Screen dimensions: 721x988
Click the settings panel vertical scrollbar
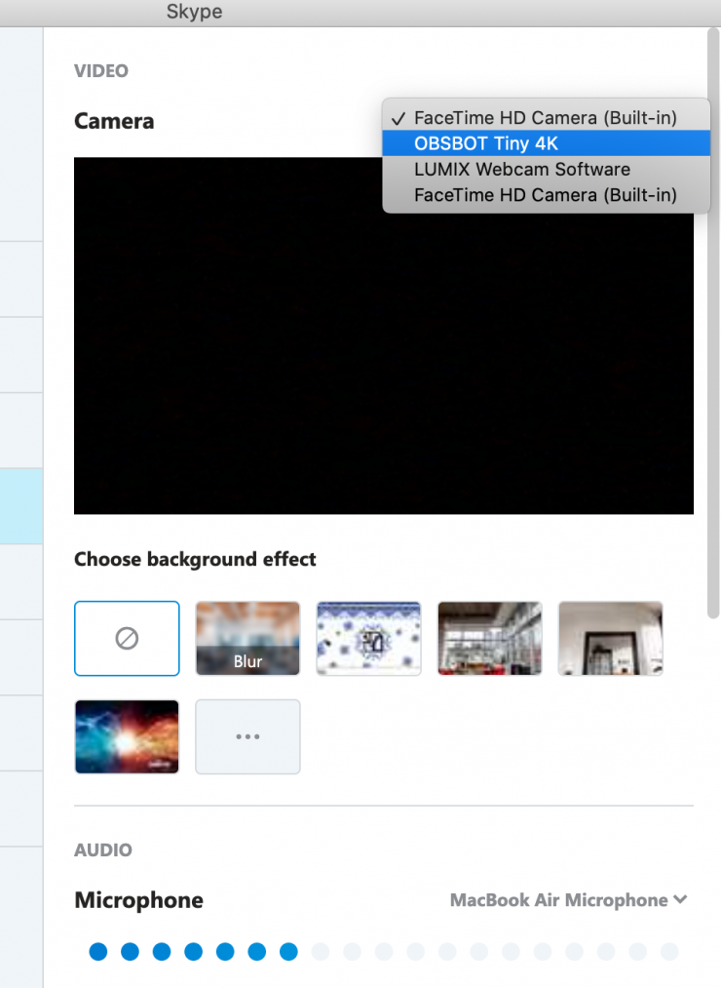pos(713,322)
